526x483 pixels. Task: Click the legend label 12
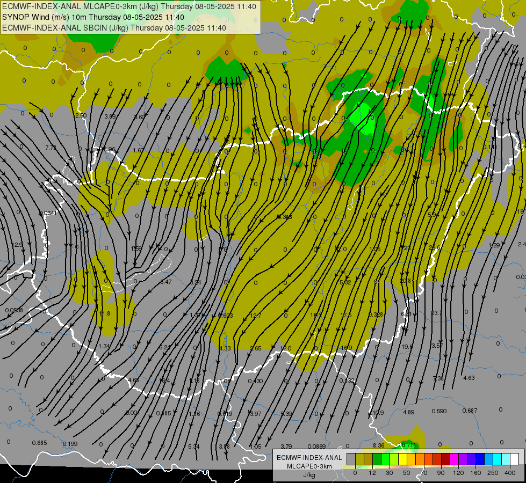372,473
